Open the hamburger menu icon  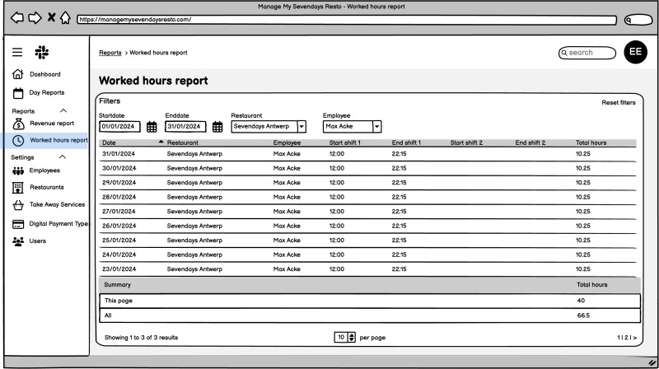click(x=17, y=53)
